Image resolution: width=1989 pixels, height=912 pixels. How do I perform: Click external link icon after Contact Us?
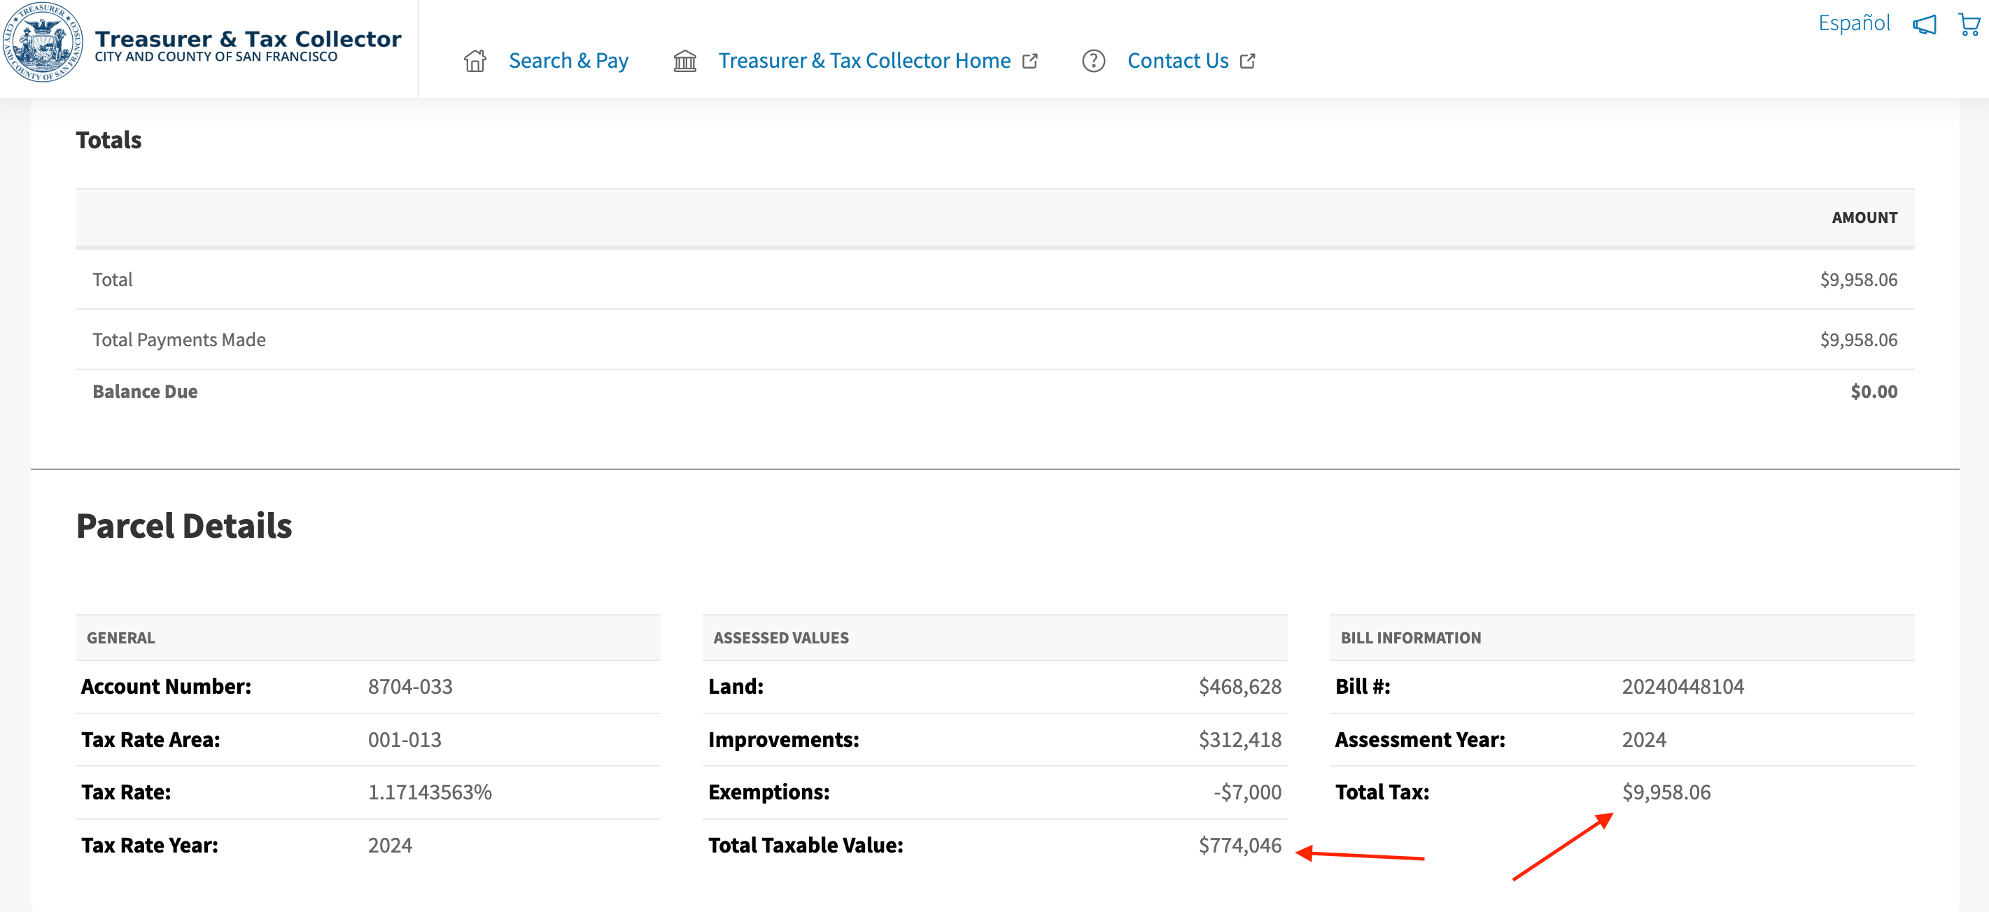[1247, 61]
